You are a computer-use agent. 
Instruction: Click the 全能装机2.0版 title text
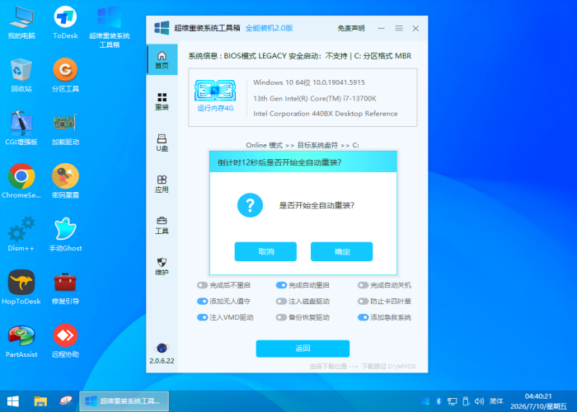point(269,28)
